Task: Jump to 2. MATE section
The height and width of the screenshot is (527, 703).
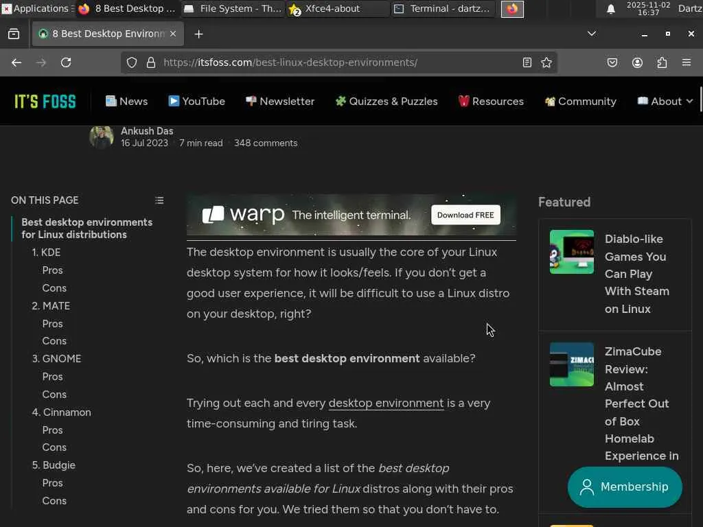Action: click(x=51, y=306)
